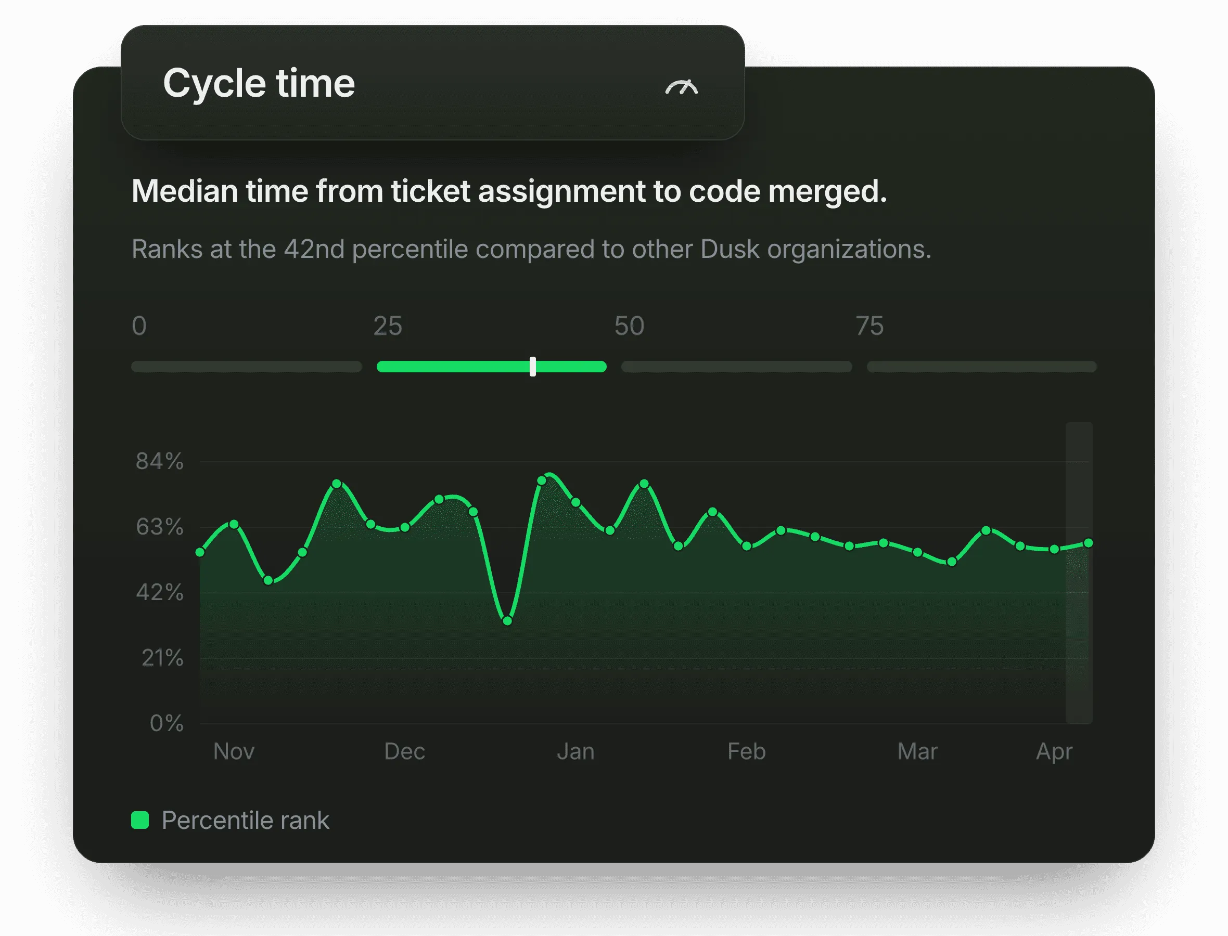Click the first data point of the chart

[x=200, y=552]
